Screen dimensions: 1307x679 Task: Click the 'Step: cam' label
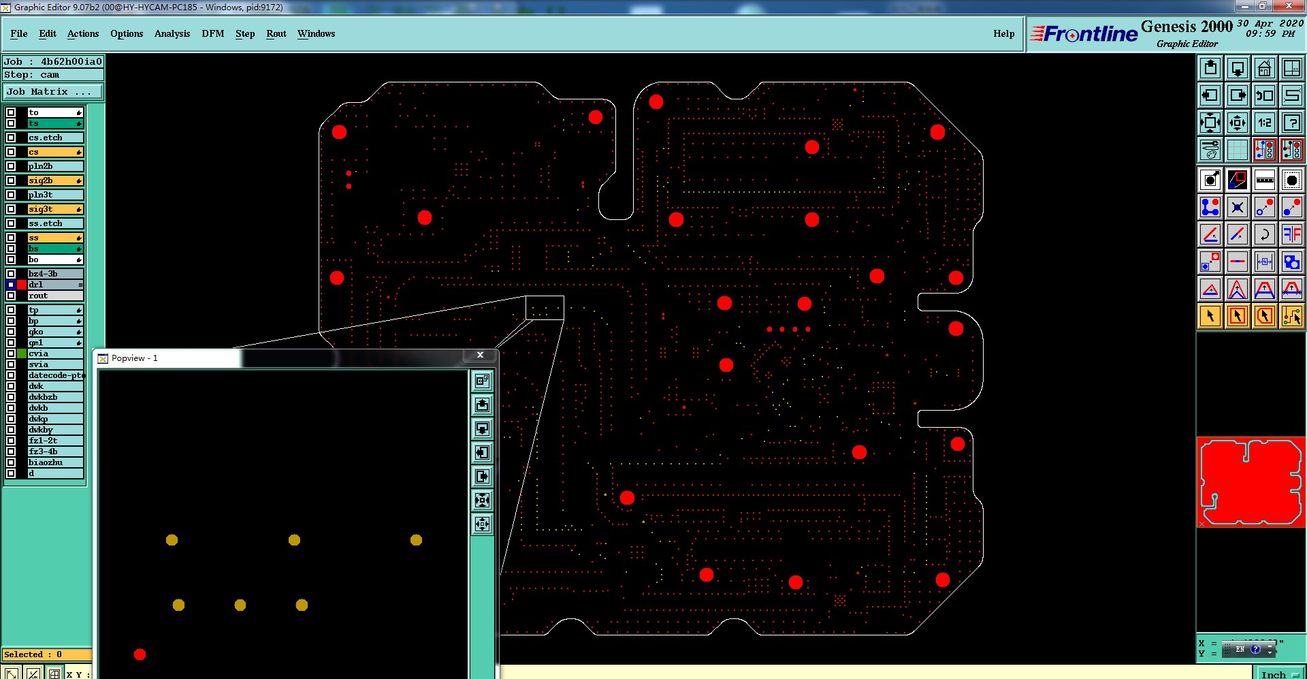(53, 75)
